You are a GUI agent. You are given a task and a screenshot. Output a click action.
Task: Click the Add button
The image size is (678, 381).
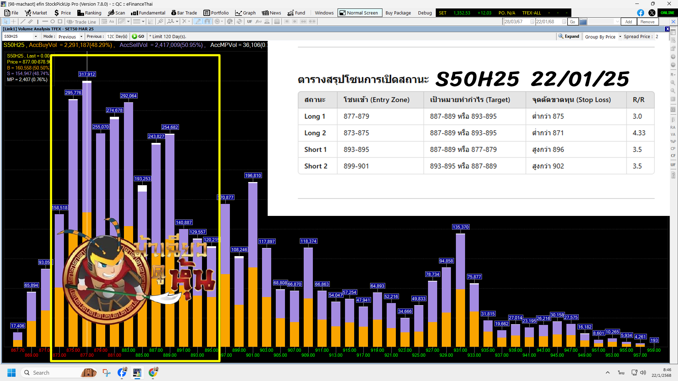(x=629, y=22)
